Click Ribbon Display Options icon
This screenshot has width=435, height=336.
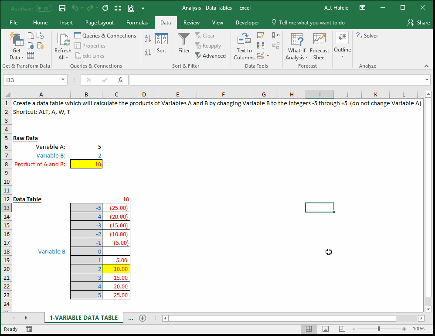362,8
